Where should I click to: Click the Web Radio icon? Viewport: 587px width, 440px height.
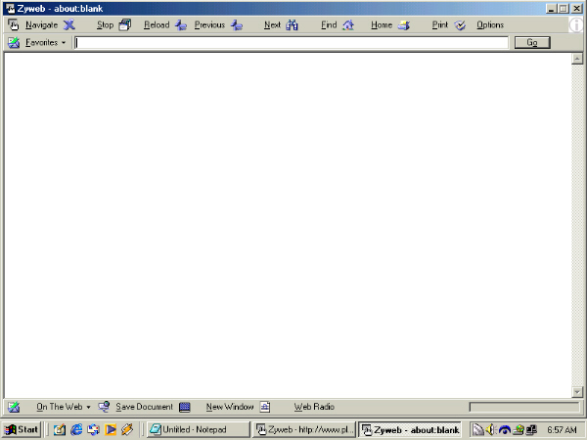[x=265, y=407]
